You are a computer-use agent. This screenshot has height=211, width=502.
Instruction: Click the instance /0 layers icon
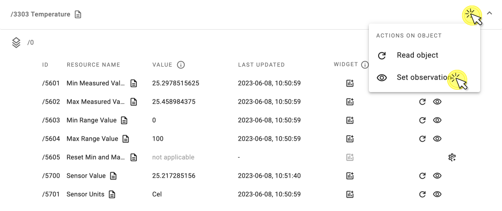pos(16,43)
